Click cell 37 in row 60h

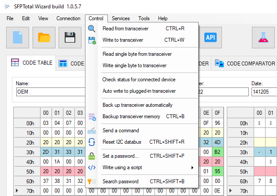click(46, 181)
